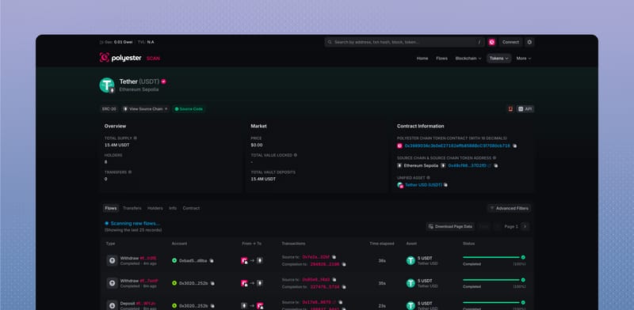Click the withdraw type icon in first row

[x=112, y=260]
